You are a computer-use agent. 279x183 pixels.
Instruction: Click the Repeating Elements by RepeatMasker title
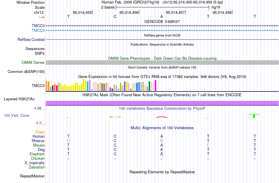(162, 172)
